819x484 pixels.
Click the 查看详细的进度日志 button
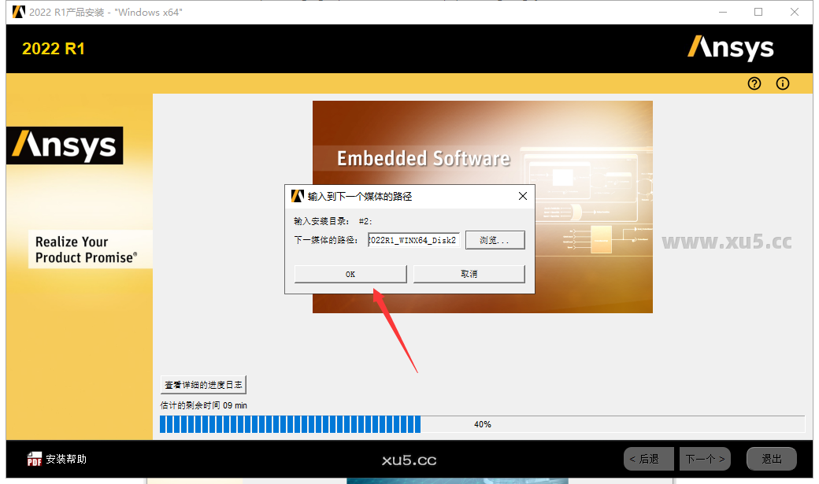click(x=203, y=384)
